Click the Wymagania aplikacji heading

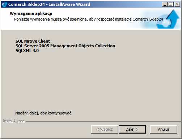pos(31,13)
